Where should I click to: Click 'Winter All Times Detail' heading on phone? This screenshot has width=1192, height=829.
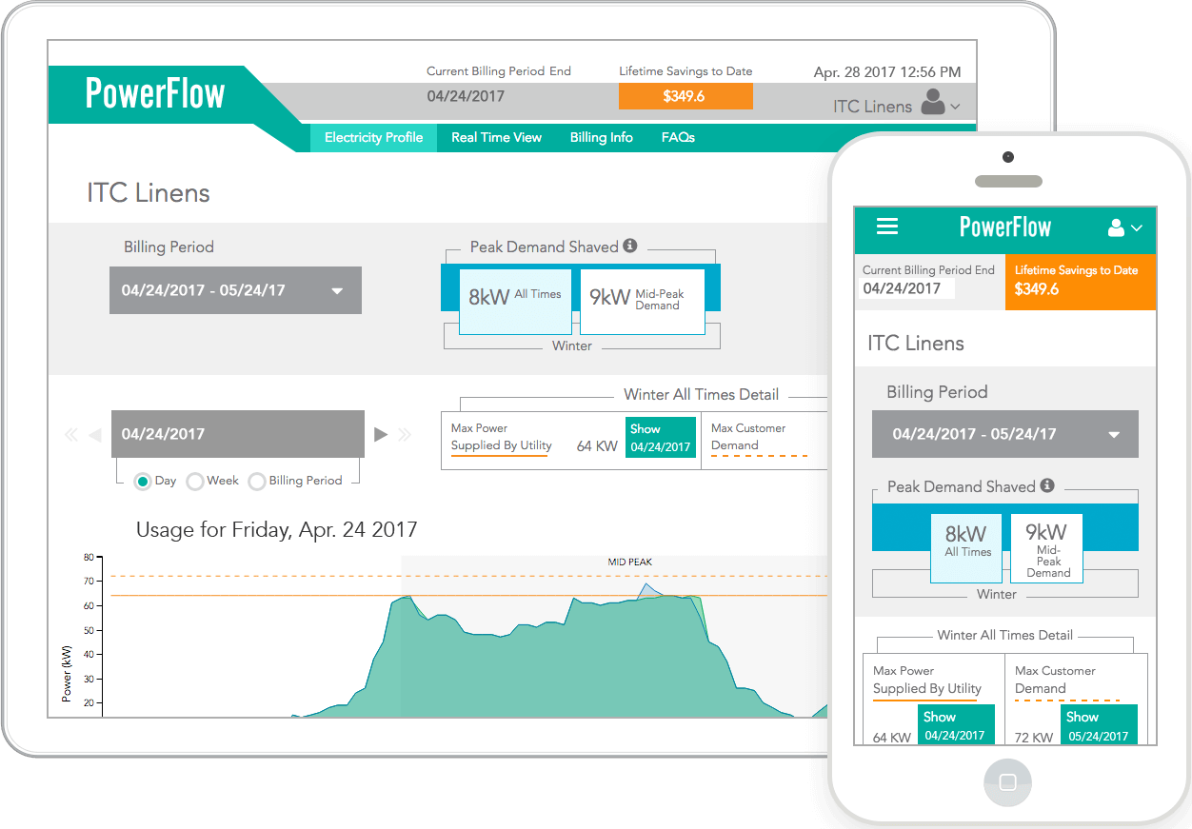point(1005,635)
